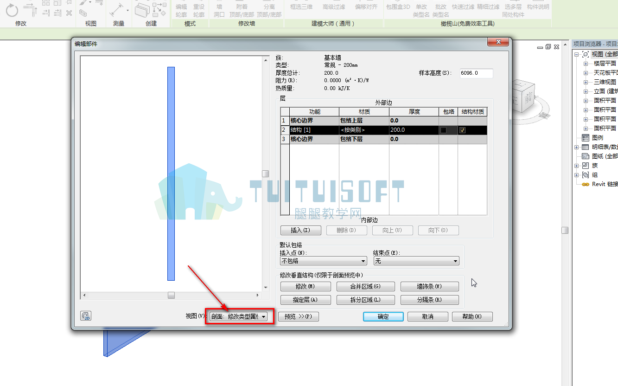Click the 取消 button
Viewport: 618px width, 386px height.
point(427,316)
